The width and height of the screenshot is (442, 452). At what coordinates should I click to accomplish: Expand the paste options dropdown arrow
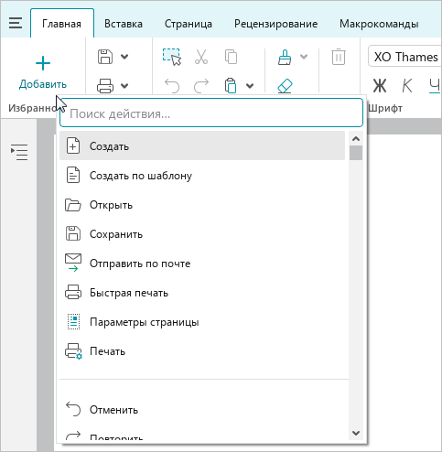click(250, 86)
